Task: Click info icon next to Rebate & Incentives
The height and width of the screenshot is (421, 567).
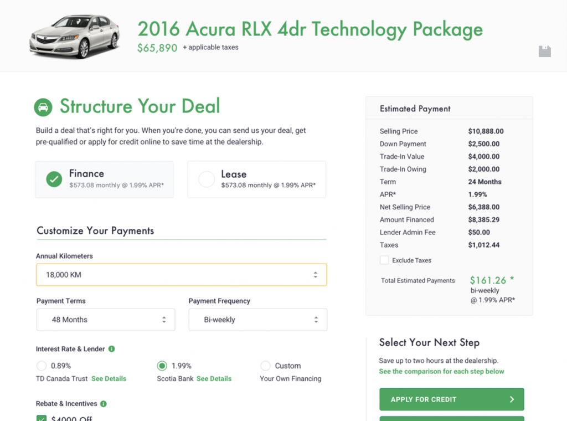Action: pyautogui.click(x=104, y=404)
